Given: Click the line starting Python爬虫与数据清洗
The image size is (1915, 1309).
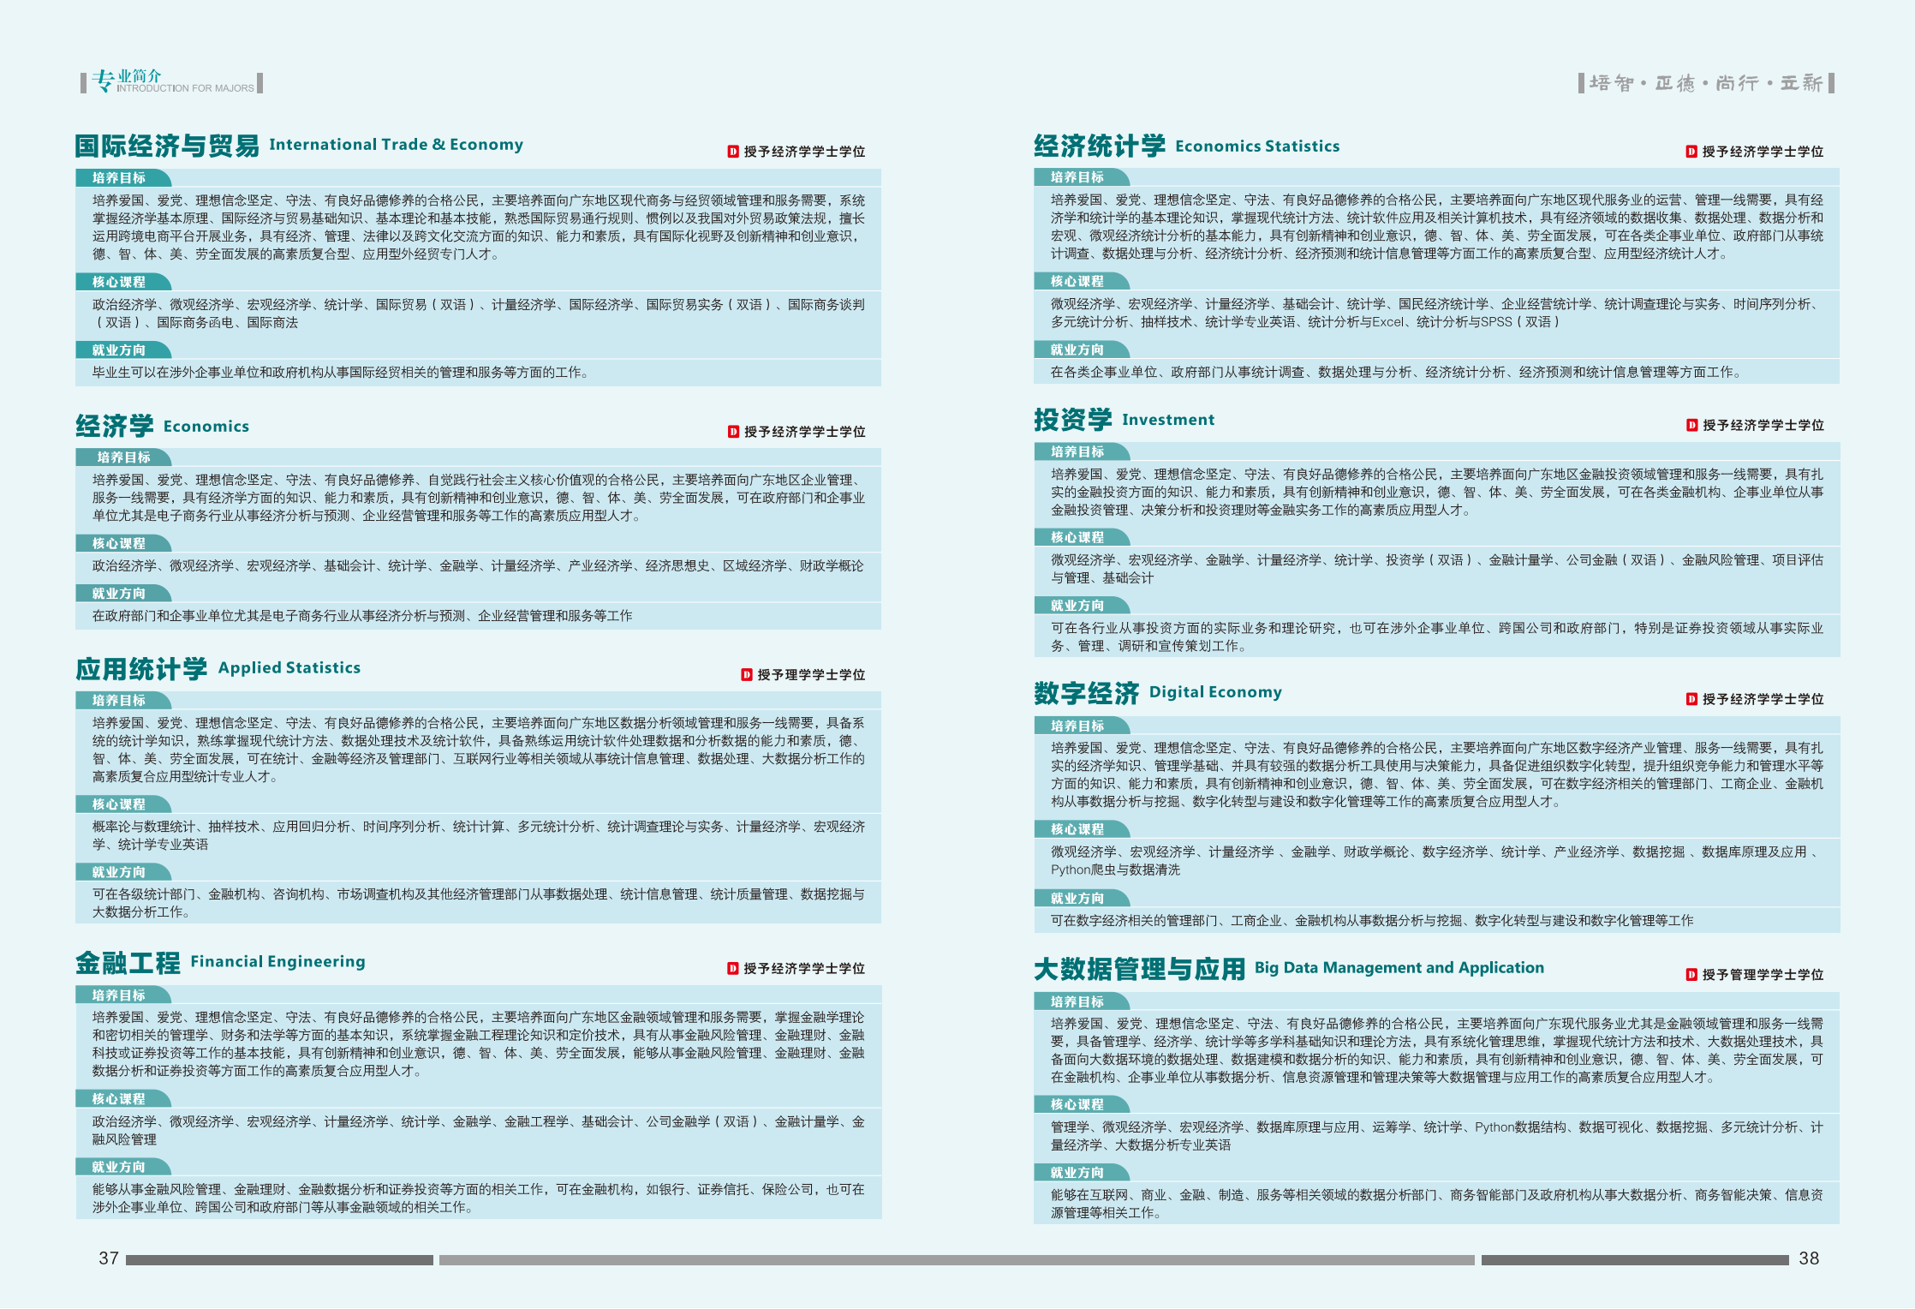Looking at the screenshot, I should click(1115, 870).
